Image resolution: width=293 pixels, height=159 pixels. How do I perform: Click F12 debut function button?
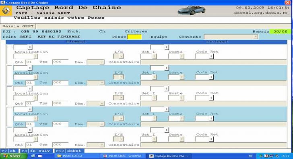(68, 151)
